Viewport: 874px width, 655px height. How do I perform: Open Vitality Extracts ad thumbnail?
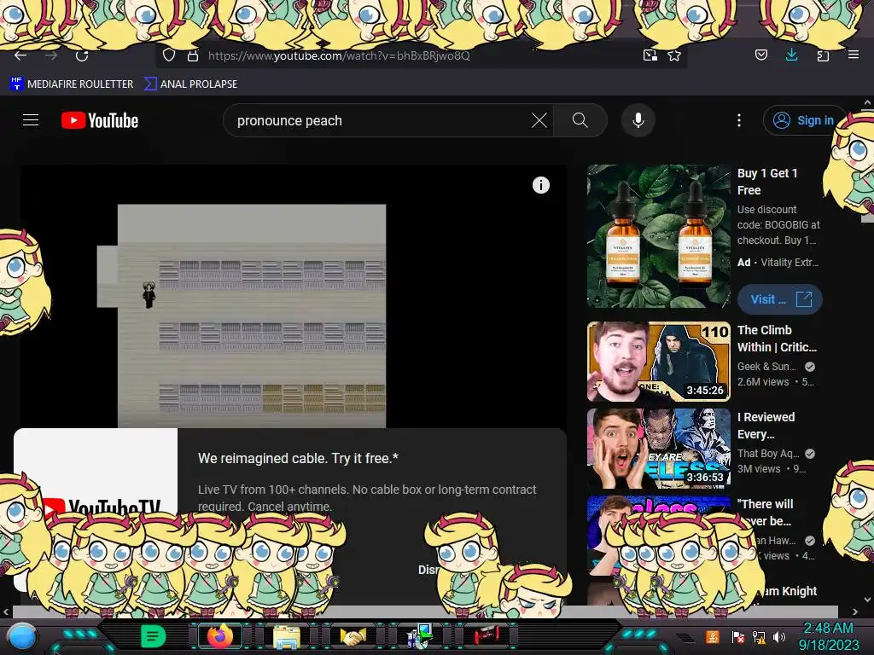tap(658, 236)
